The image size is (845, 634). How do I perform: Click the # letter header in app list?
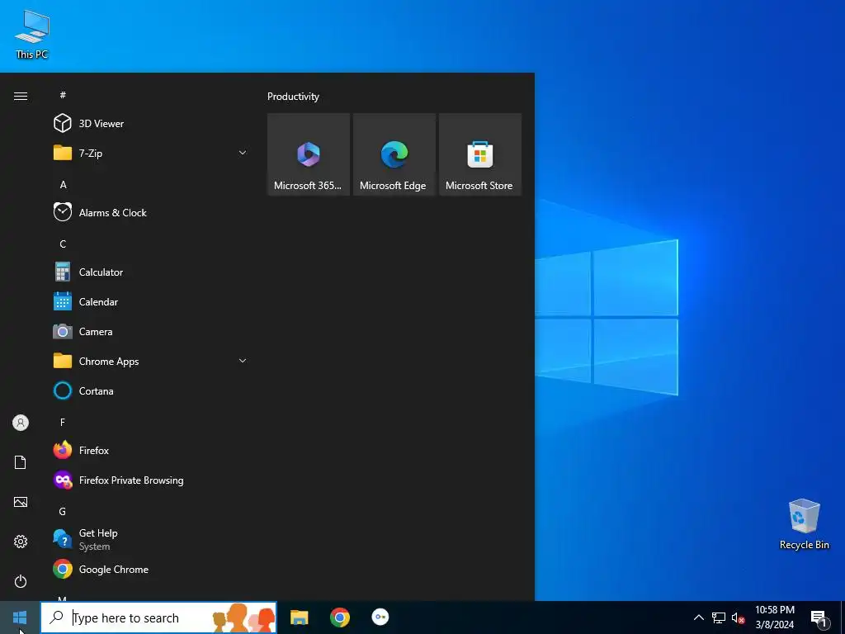63,95
